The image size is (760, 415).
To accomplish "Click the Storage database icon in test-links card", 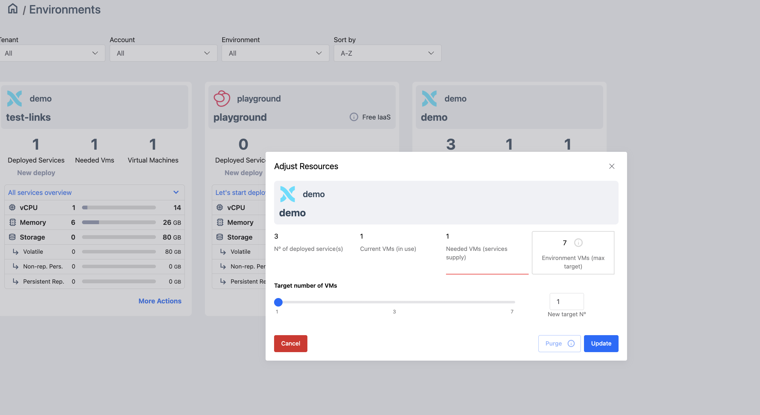I will pyautogui.click(x=12, y=237).
